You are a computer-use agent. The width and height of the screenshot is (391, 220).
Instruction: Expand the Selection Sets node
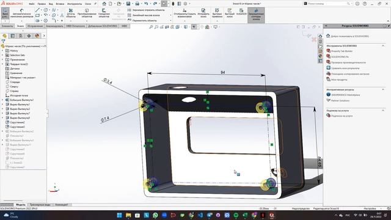coord(2,55)
